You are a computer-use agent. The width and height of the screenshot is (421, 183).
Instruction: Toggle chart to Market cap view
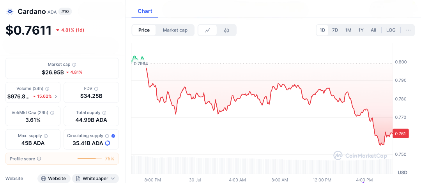click(175, 30)
